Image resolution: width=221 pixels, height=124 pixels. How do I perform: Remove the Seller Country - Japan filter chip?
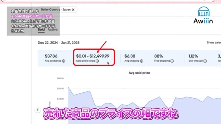pos(73,10)
